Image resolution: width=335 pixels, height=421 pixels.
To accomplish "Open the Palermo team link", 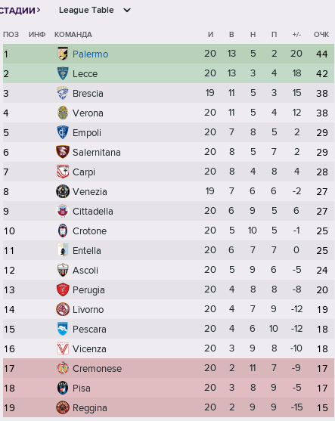I will coord(91,54).
